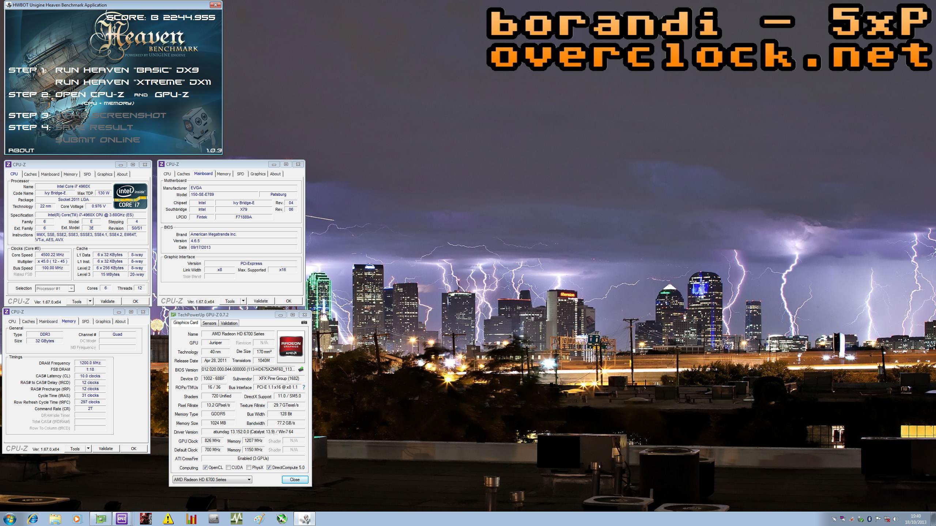Click RUN HEAVEN "XTREME" DX11
This screenshot has width=936, height=526.
coord(133,82)
